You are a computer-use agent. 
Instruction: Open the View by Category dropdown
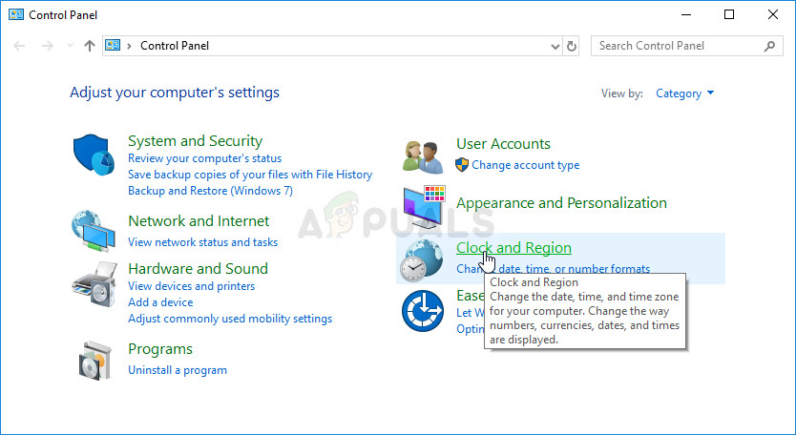click(x=684, y=93)
